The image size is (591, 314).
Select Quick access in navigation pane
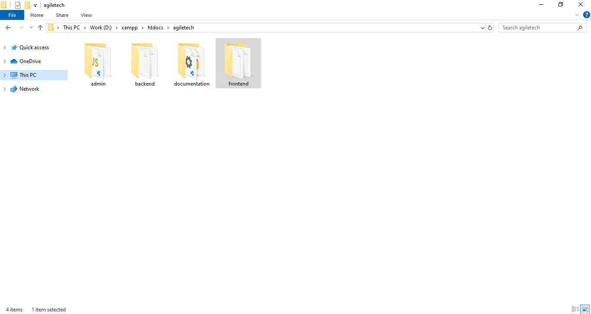click(34, 48)
